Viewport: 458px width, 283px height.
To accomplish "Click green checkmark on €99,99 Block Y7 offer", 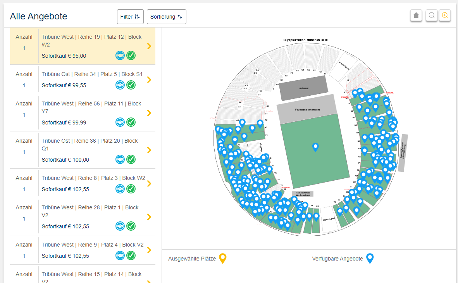I will point(131,122).
